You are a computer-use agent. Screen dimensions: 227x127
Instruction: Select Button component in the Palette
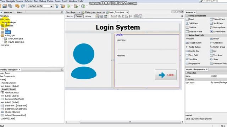[x=215, y=38]
